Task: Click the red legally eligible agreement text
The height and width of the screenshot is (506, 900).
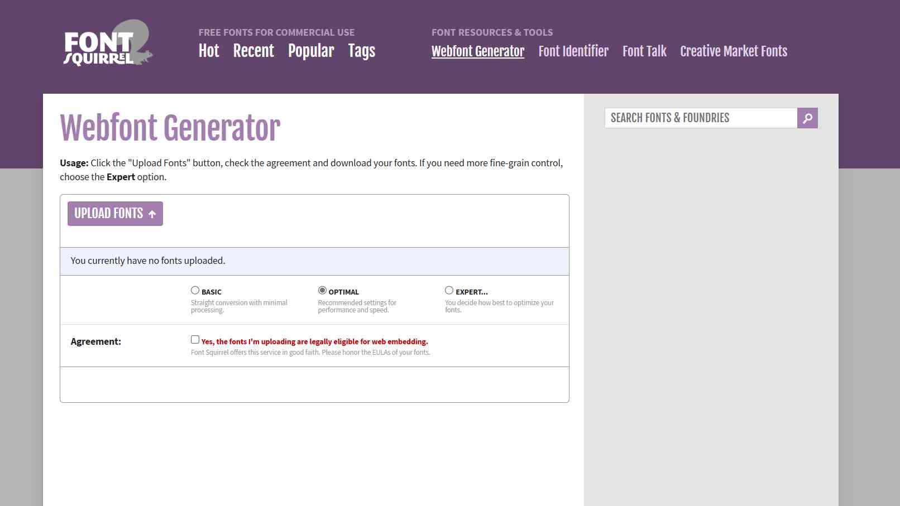Action: tap(314, 341)
